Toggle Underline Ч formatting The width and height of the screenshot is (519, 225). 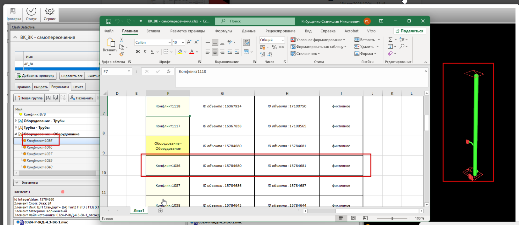click(152, 52)
